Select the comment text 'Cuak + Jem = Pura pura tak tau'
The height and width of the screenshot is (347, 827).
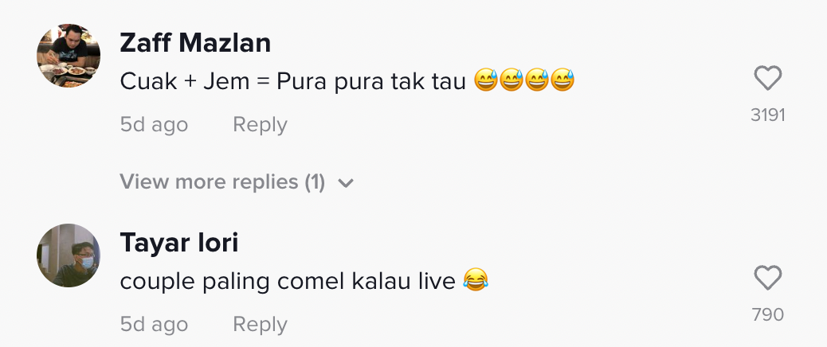coord(292,81)
